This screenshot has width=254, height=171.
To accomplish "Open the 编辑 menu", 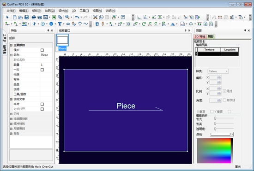I will [24, 11].
